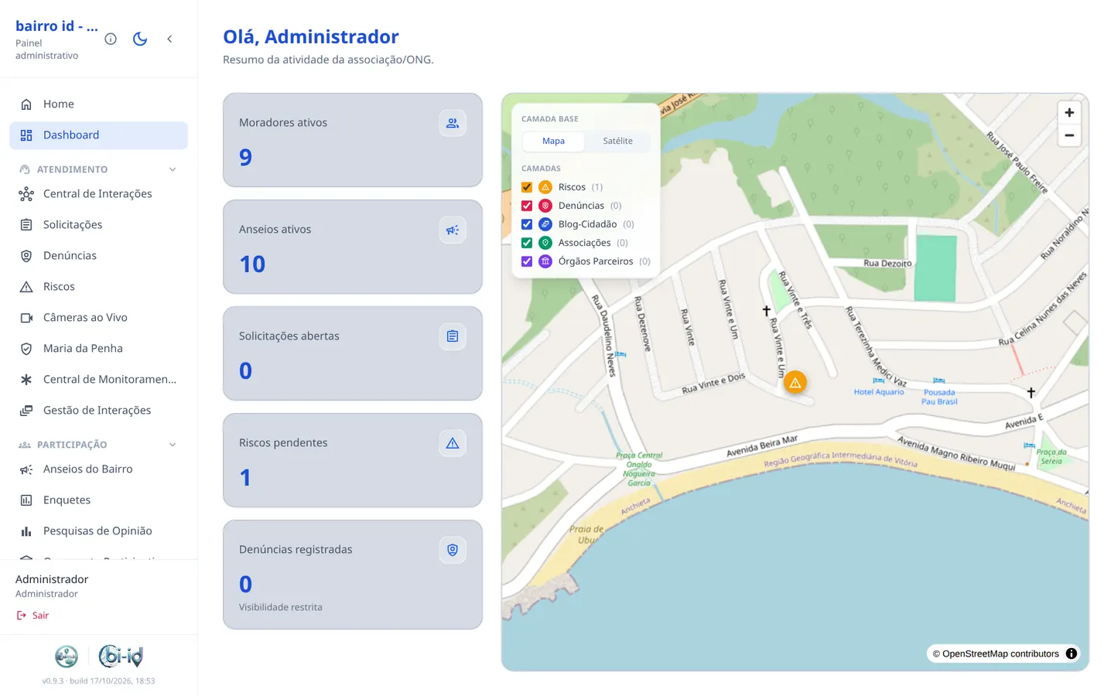
Task: Collapse the PARTICIPAÇÃO section chevron
Action: click(173, 445)
